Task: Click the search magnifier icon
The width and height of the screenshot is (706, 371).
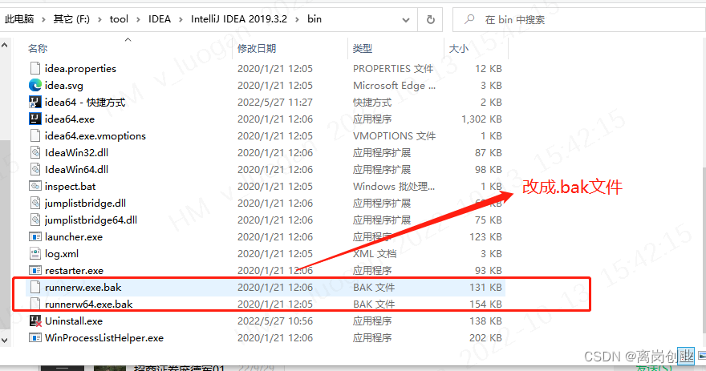Action: [x=469, y=19]
